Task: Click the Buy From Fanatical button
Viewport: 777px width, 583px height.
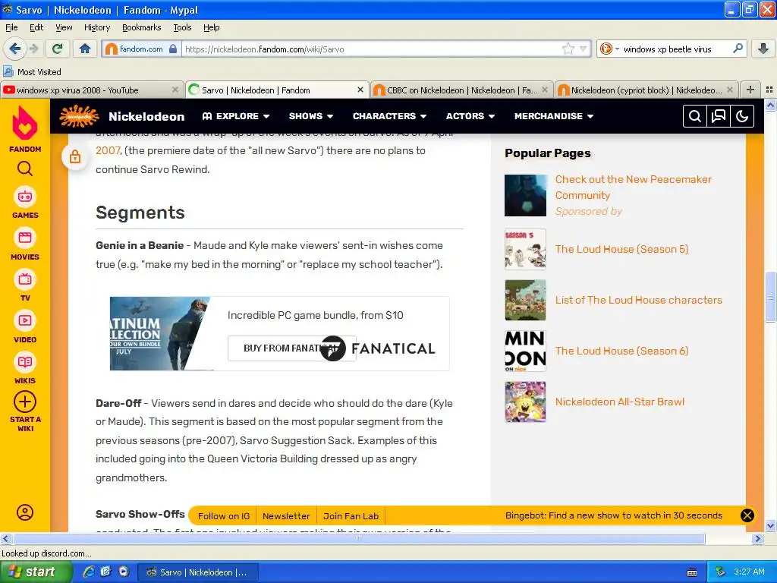Action: point(292,348)
